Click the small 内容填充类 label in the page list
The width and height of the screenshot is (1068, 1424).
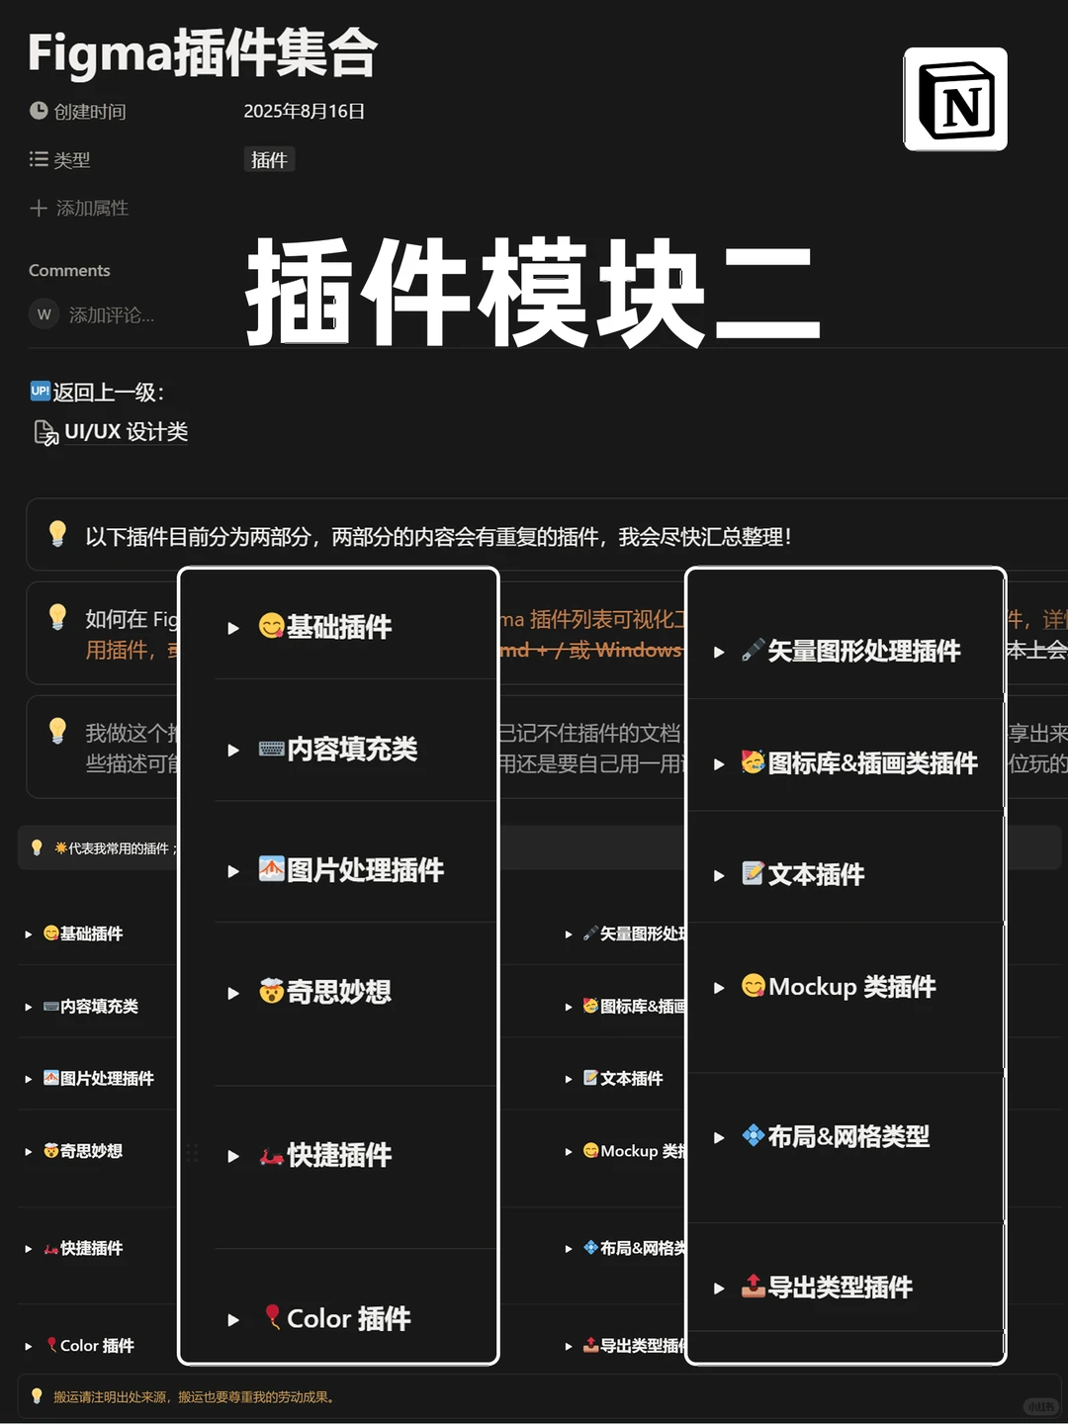pyautogui.click(x=99, y=1007)
